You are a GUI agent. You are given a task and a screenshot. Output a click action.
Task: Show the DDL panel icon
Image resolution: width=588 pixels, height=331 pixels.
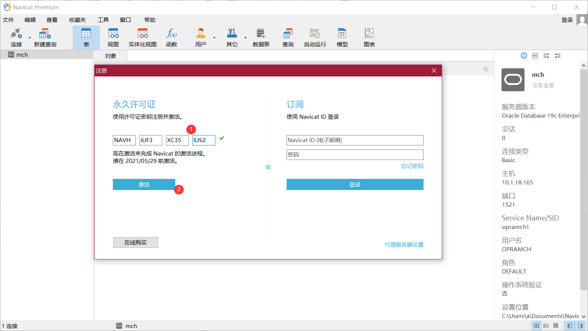pos(535,56)
